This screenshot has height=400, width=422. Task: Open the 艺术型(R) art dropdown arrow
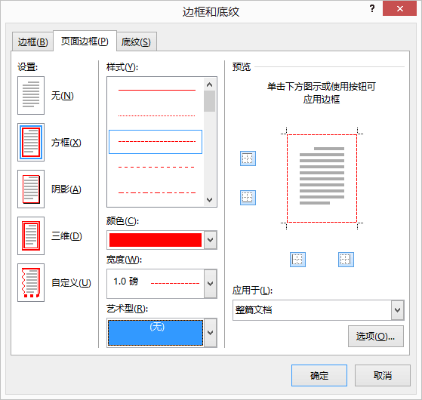(x=211, y=333)
